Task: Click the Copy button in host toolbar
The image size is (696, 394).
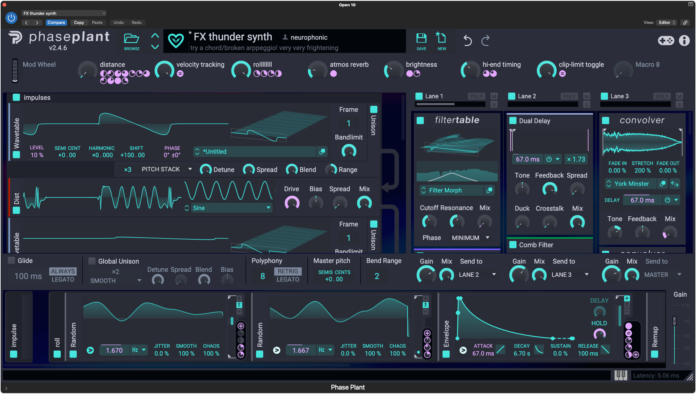Action: (79, 23)
